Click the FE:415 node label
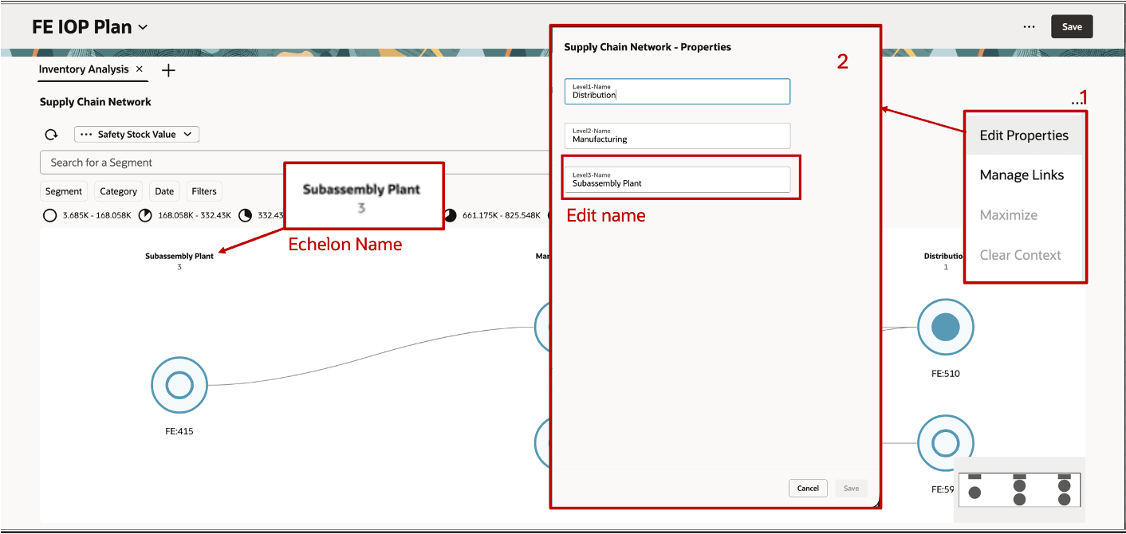1126x534 pixels. pyautogui.click(x=179, y=431)
